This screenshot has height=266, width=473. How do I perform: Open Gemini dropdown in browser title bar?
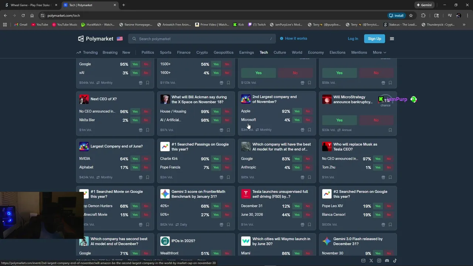(424, 5)
